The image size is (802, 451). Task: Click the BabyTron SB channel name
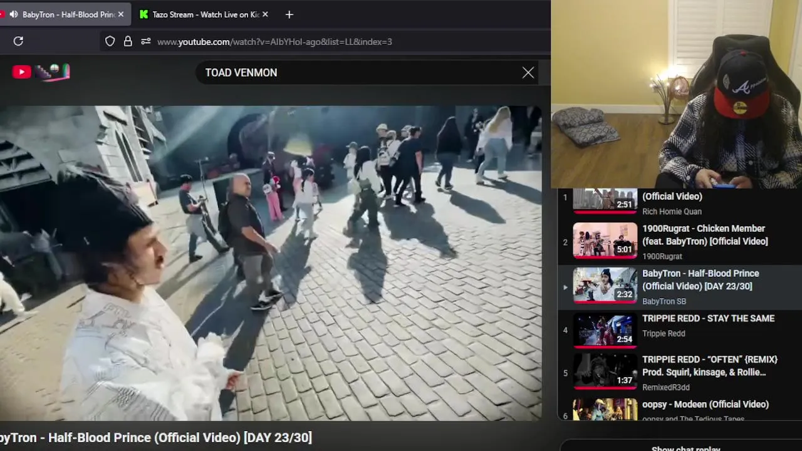664,301
